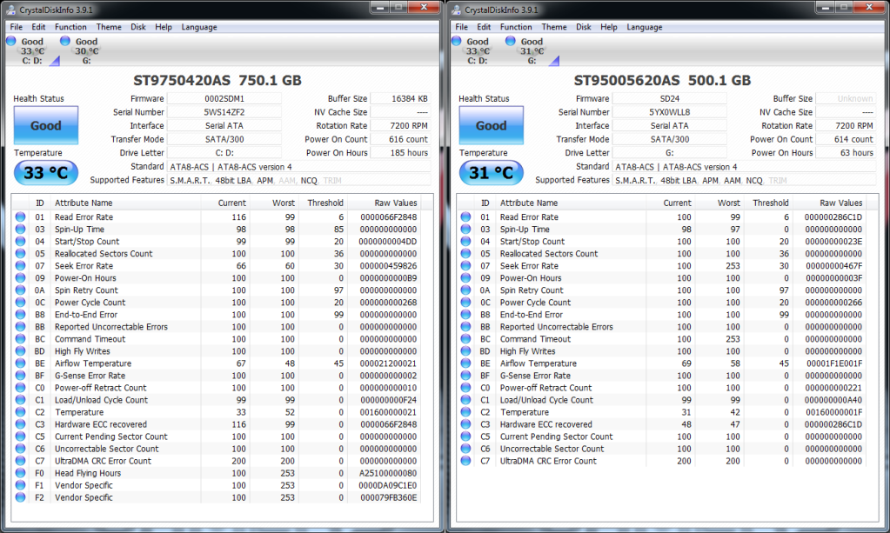
Task: Click Current Pending Sector Count orb, 500.1 GB window
Action: pyautogui.click(x=466, y=436)
